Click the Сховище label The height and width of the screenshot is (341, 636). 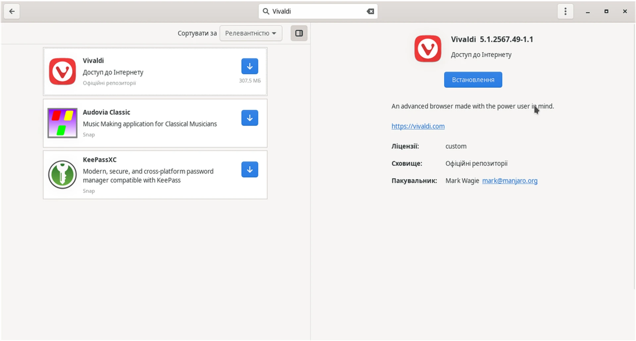(407, 163)
